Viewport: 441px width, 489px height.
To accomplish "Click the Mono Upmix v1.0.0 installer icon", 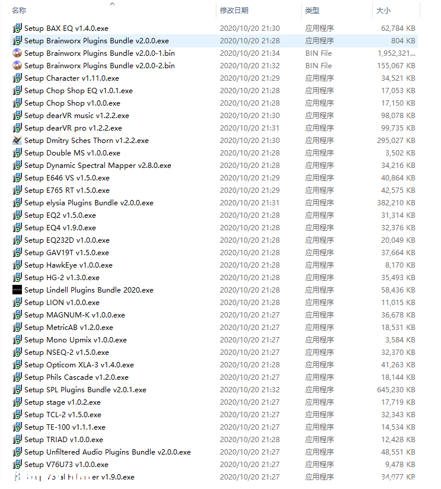I will (x=17, y=340).
